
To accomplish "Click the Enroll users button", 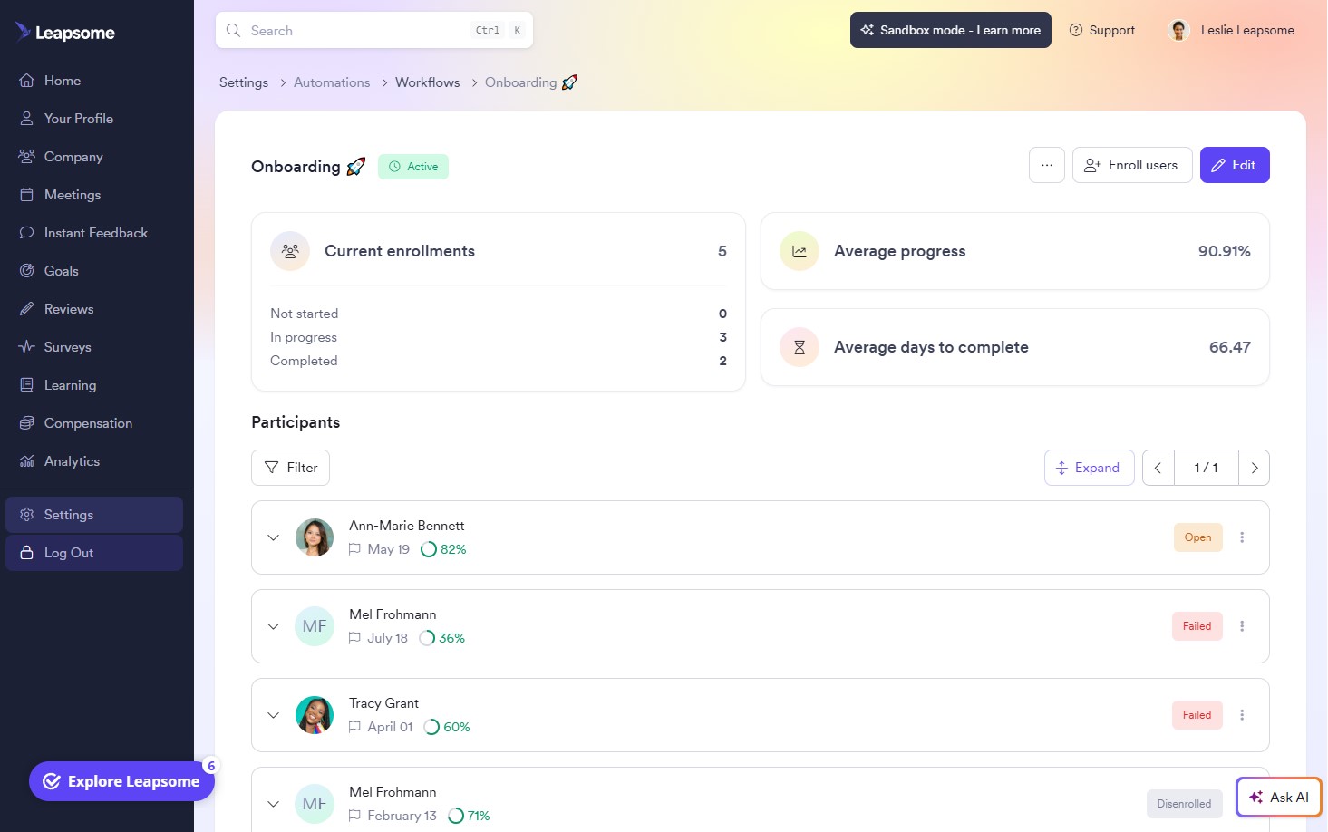I will tap(1131, 164).
